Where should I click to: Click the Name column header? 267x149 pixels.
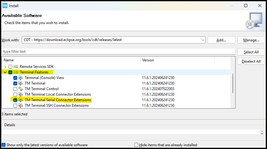(x=71, y=60)
